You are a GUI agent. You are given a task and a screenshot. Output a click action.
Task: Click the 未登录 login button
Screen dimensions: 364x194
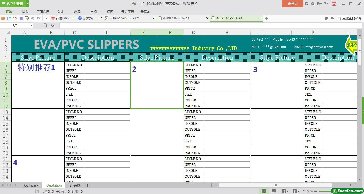coord(292,4)
